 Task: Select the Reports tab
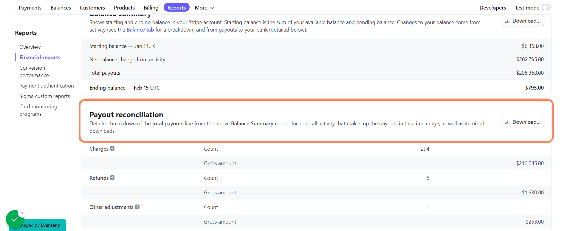[176, 8]
